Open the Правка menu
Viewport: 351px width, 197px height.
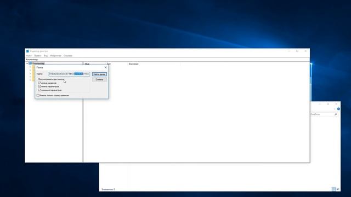tap(38, 56)
